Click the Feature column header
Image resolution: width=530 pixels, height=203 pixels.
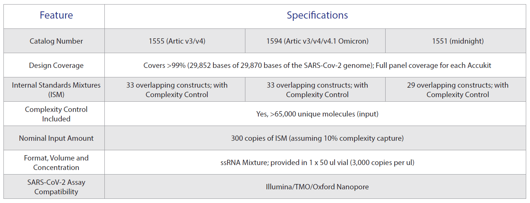coord(56,15)
